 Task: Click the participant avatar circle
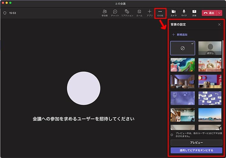pos(84,88)
